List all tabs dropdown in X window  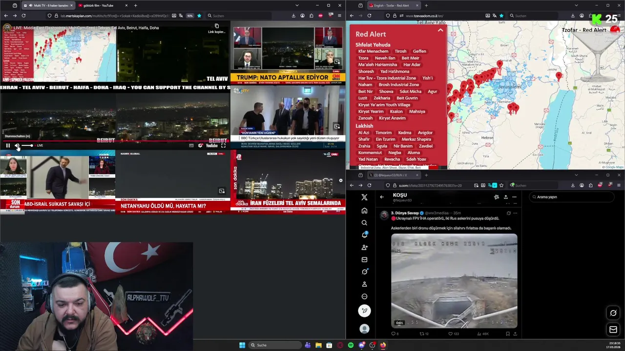tap(576, 175)
